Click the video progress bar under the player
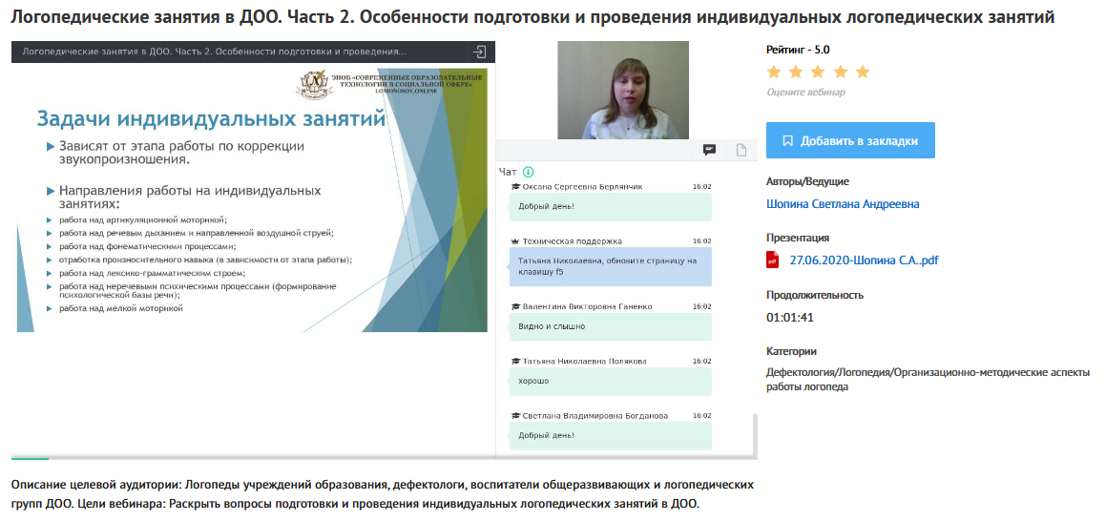The width and height of the screenshot is (1106, 521). 382,459
